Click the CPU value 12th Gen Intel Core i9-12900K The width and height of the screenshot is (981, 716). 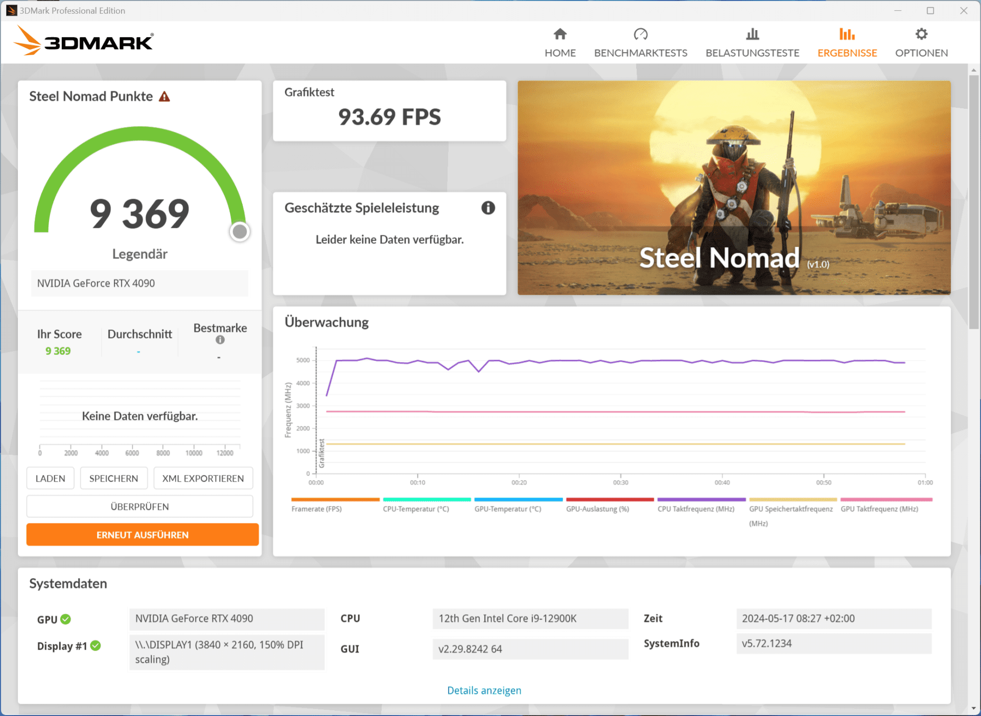(530, 618)
